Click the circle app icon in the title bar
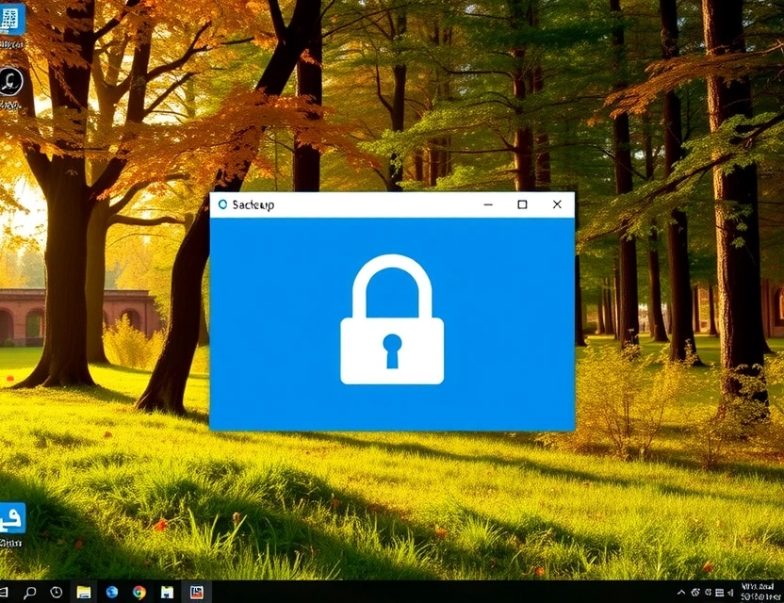The width and height of the screenshot is (784, 603). point(222,204)
